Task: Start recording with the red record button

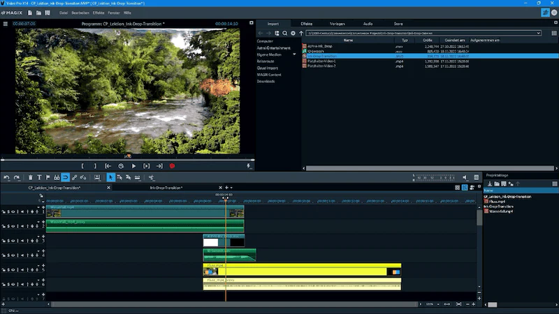Action: (x=172, y=166)
